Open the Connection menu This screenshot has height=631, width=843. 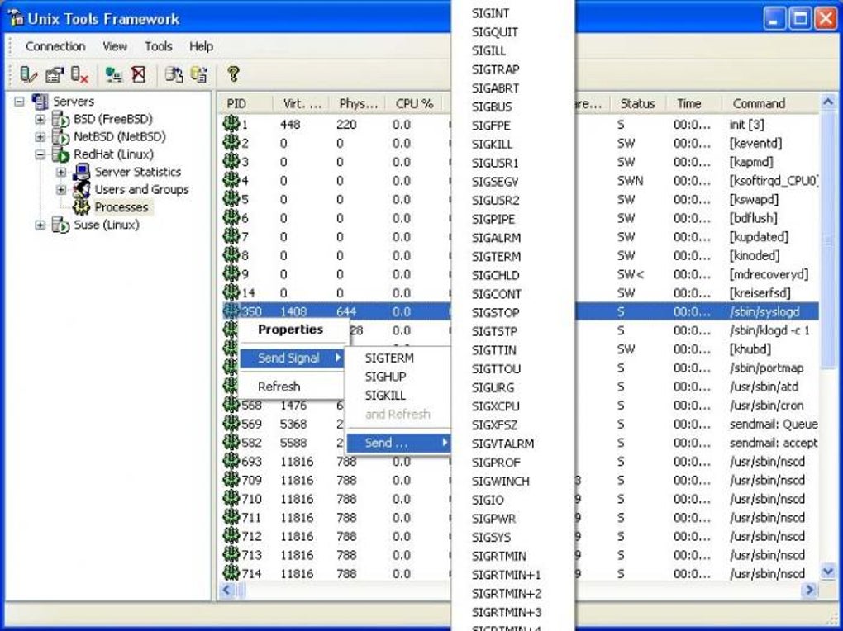pos(55,46)
